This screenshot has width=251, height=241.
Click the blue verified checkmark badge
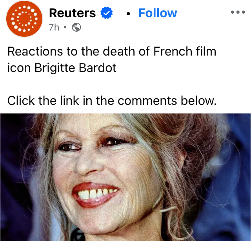[x=106, y=13]
